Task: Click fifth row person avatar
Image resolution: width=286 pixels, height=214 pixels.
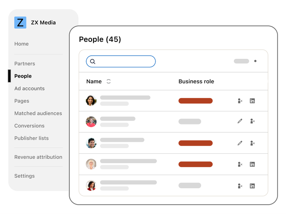Action: (x=91, y=185)
